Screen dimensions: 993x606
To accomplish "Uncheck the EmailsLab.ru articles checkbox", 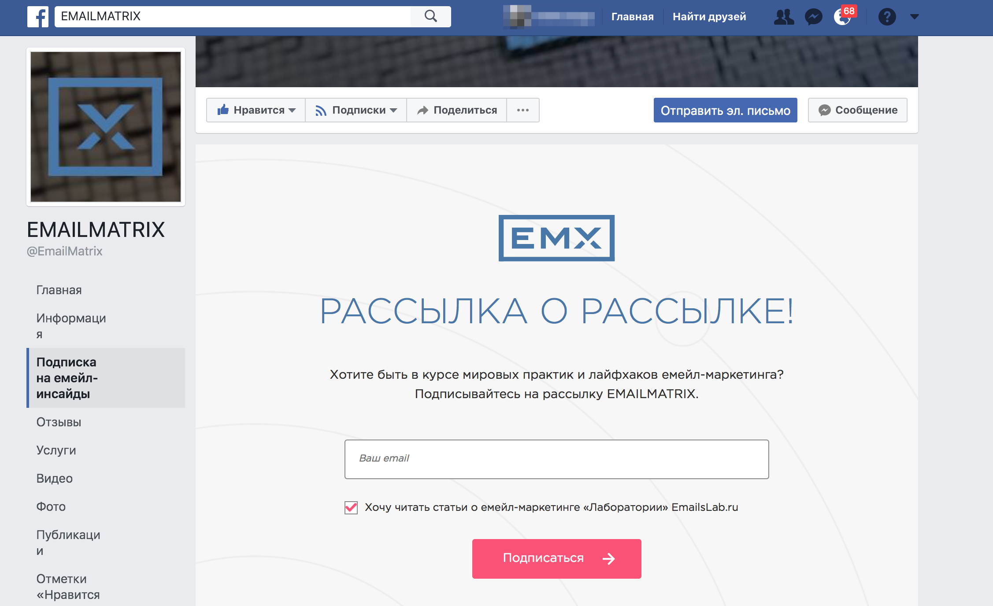I will click(x=351, y=507).
